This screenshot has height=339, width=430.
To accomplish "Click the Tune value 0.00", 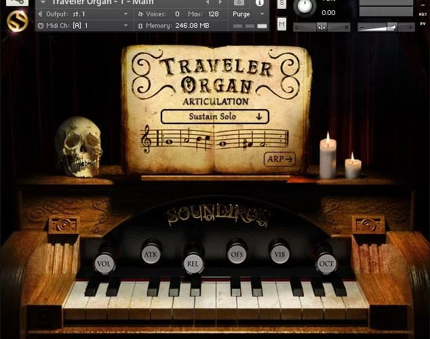I will point(328,13).
